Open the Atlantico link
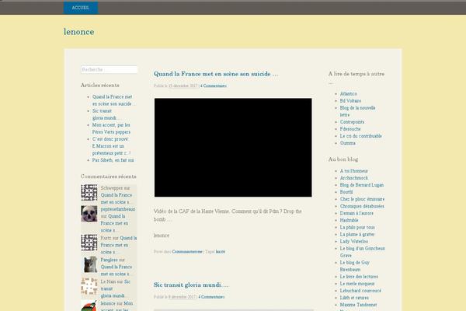This screenshot has width=466, height=311. click(x=348, y=94)
